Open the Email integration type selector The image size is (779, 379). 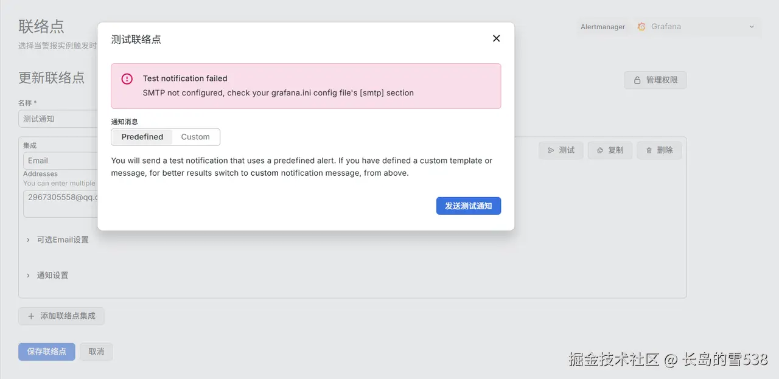click(x=60, y=161)
